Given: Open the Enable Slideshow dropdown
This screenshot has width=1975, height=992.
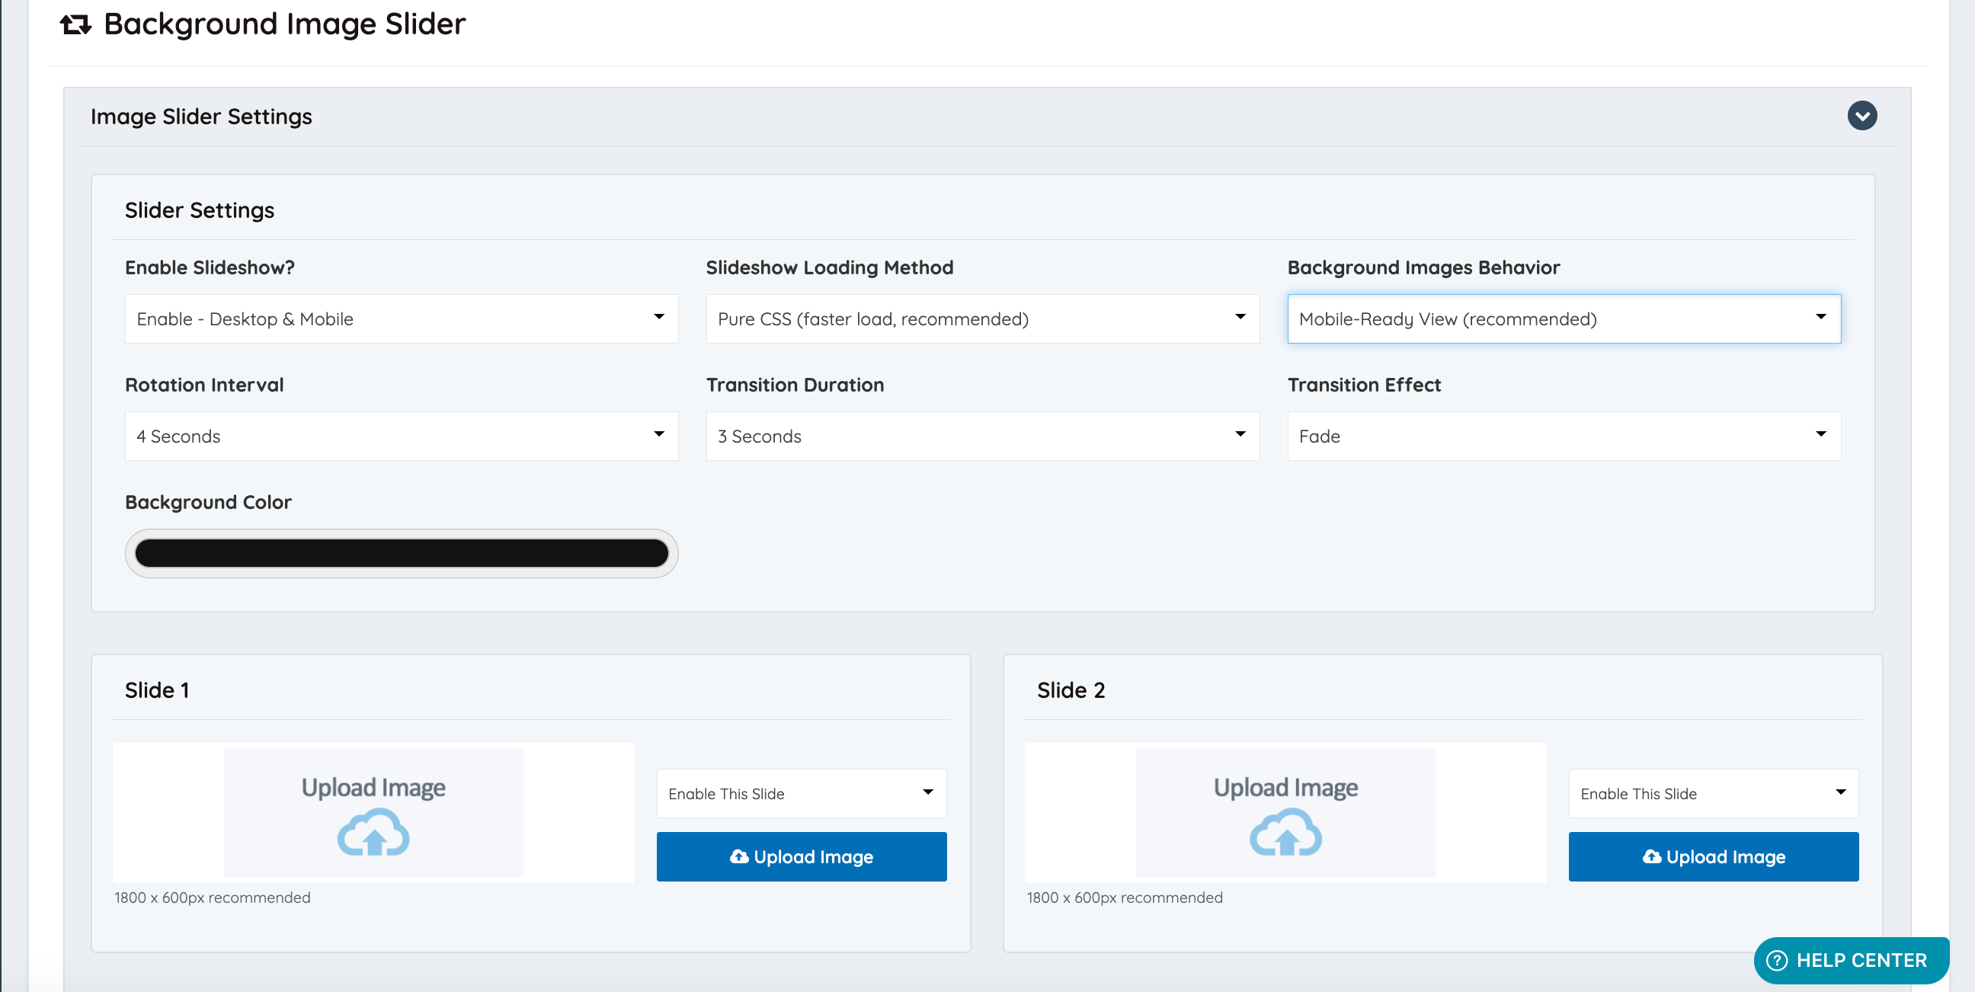Looking at the screenshot, I should click(401, 319).
